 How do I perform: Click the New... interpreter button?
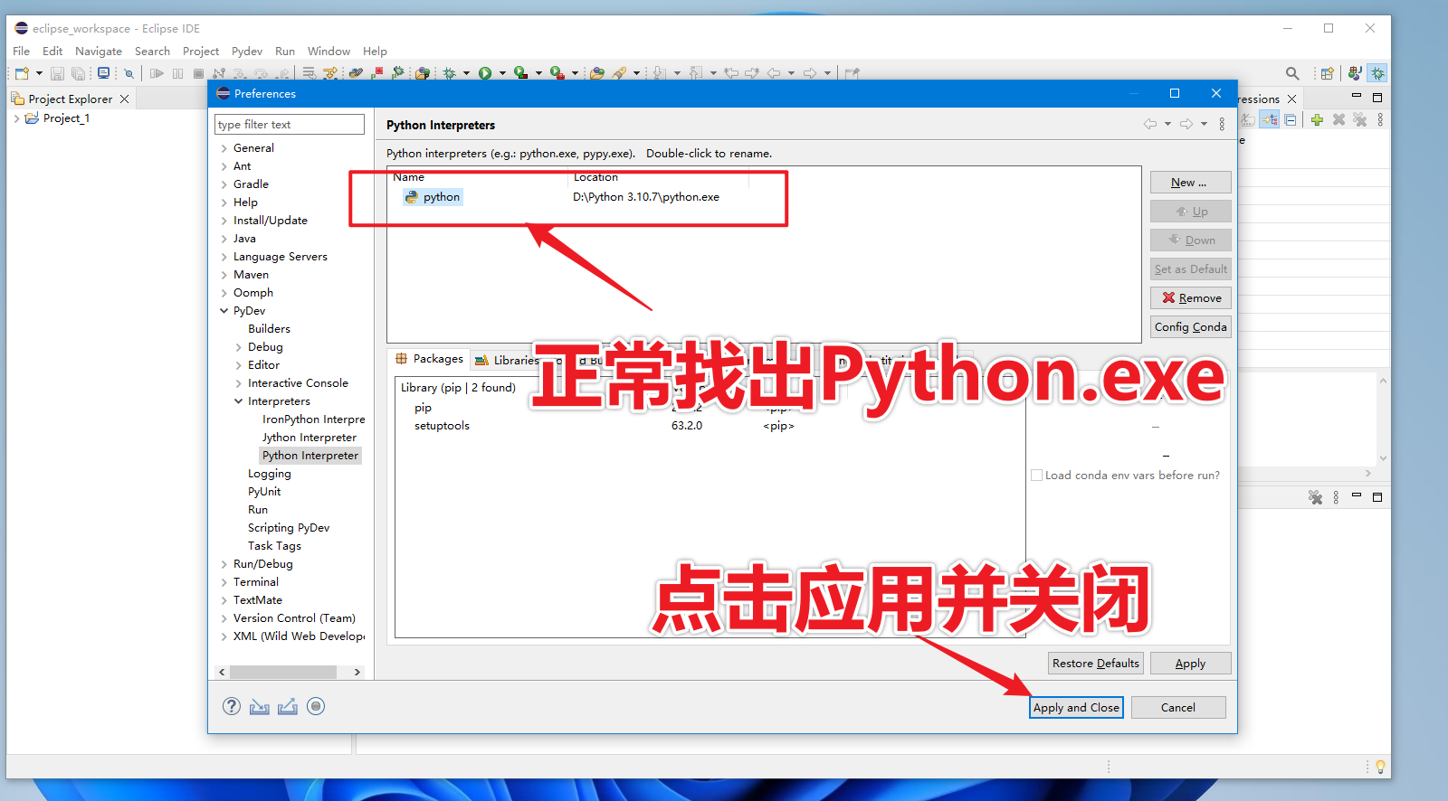coord(1190,183)
